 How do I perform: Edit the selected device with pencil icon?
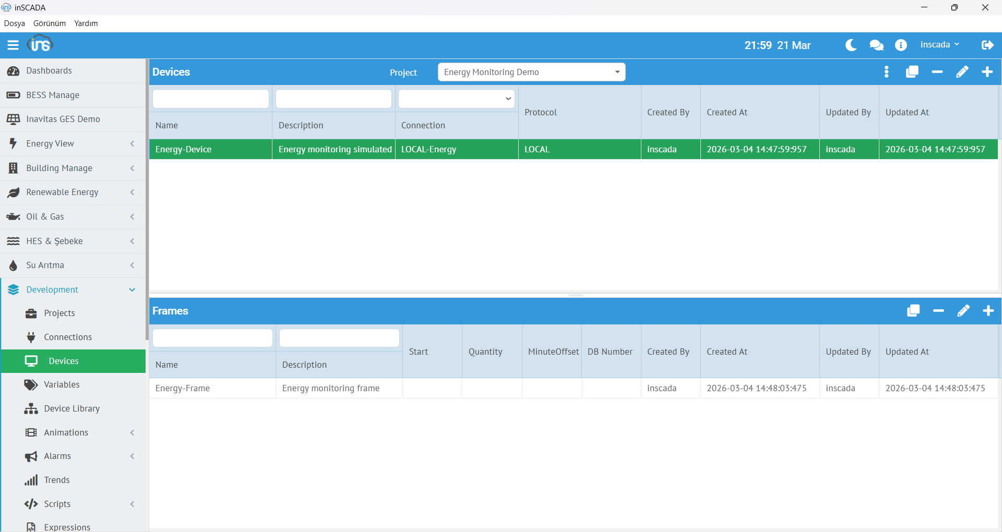tap(962, 72)
